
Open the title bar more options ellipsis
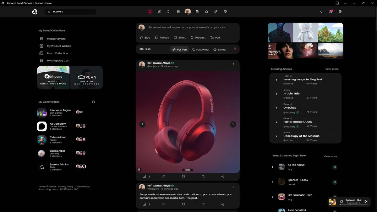pos(346,3)
